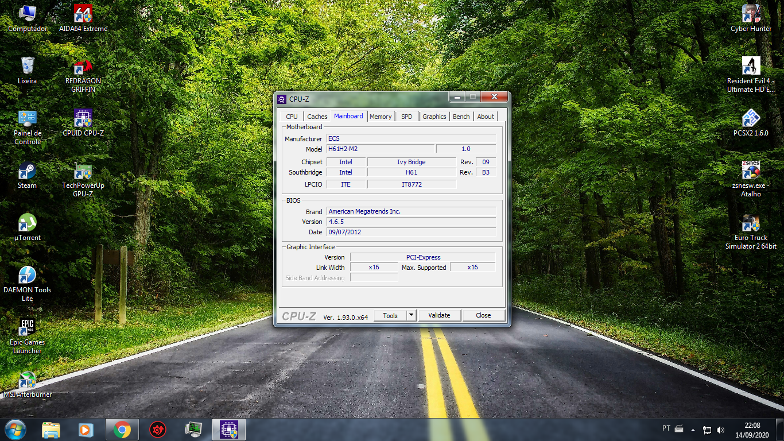Select the Mainboard tab
This screenshot has height=441, width=784.
(348, 116)
